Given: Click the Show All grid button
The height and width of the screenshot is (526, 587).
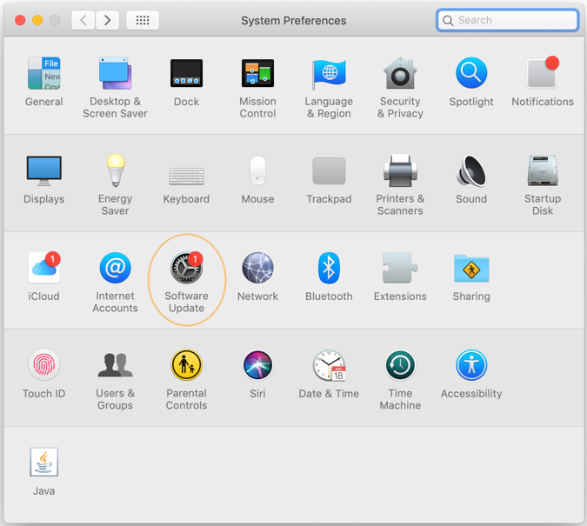Looking at the screenshot, I should 143,20.
